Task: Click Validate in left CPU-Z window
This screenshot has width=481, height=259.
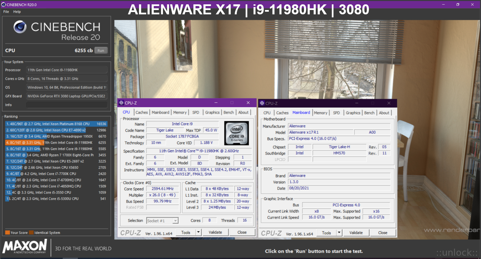Action: [215, 232]
